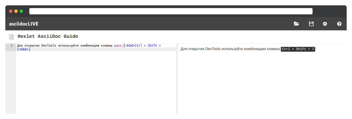Click the document icon beside the title
Image resolution: width=352 pixels, height=119 pixels.
click(11, 37)
